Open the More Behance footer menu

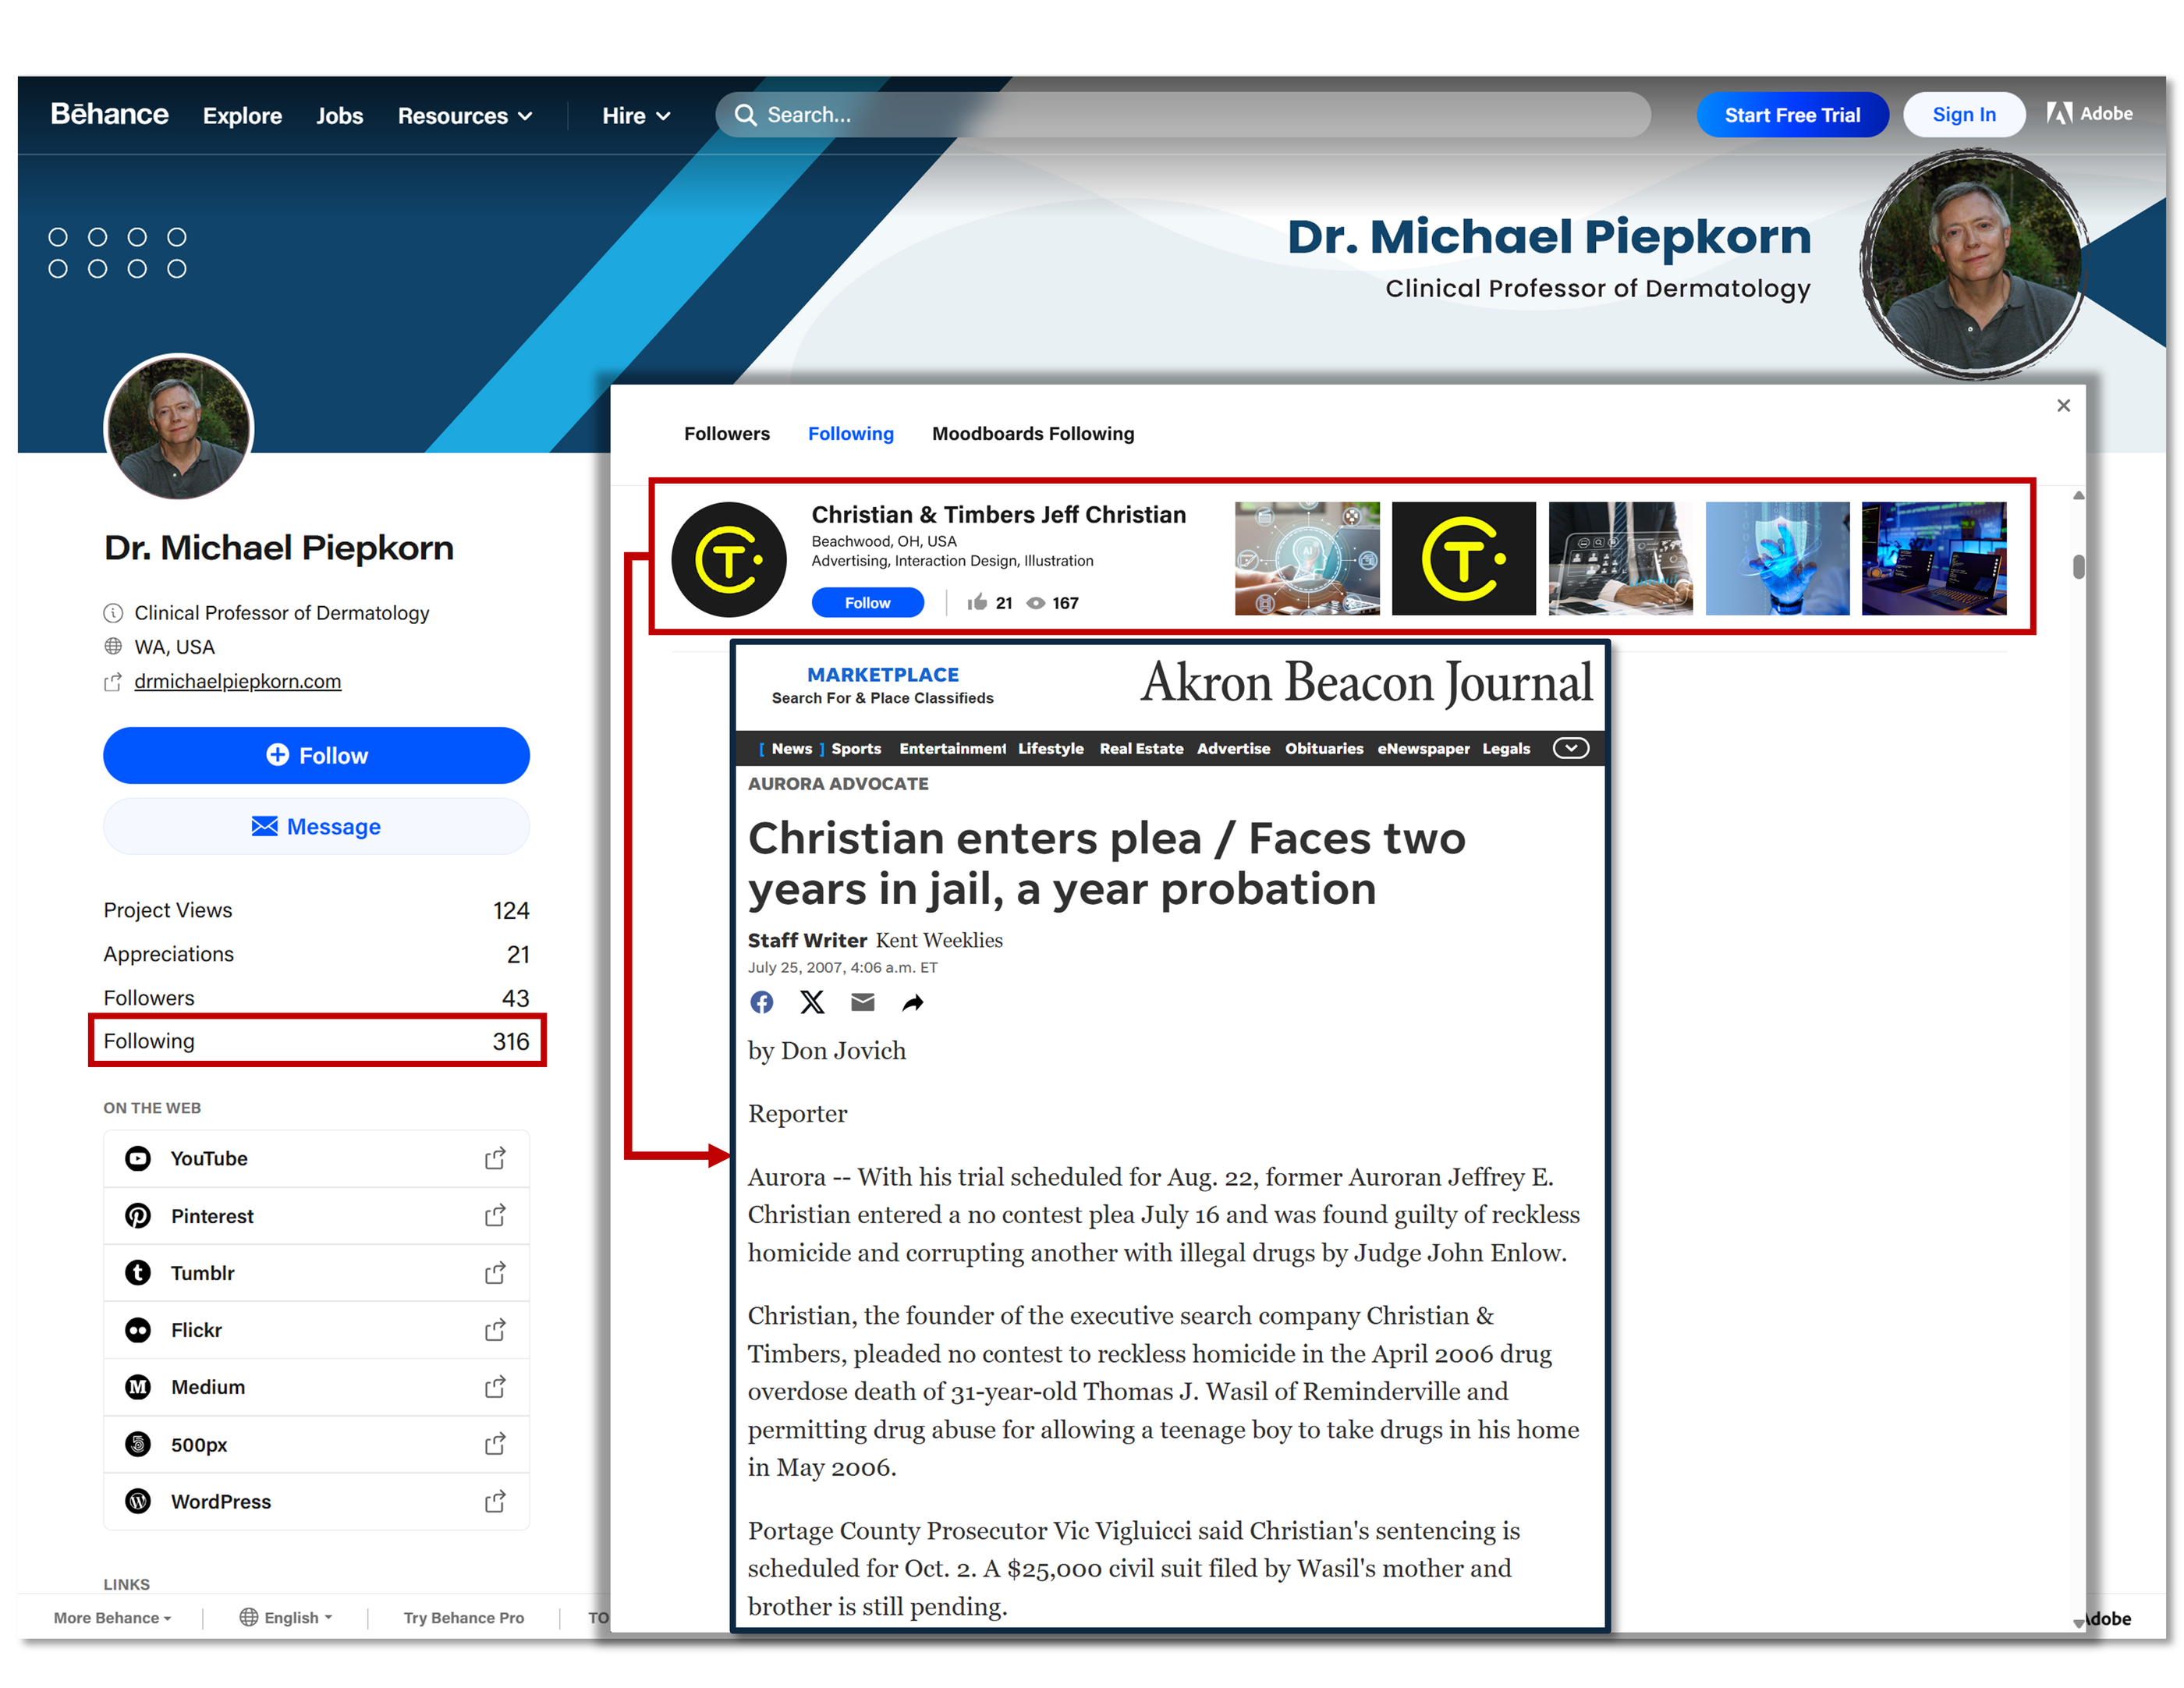[112, 1617]
